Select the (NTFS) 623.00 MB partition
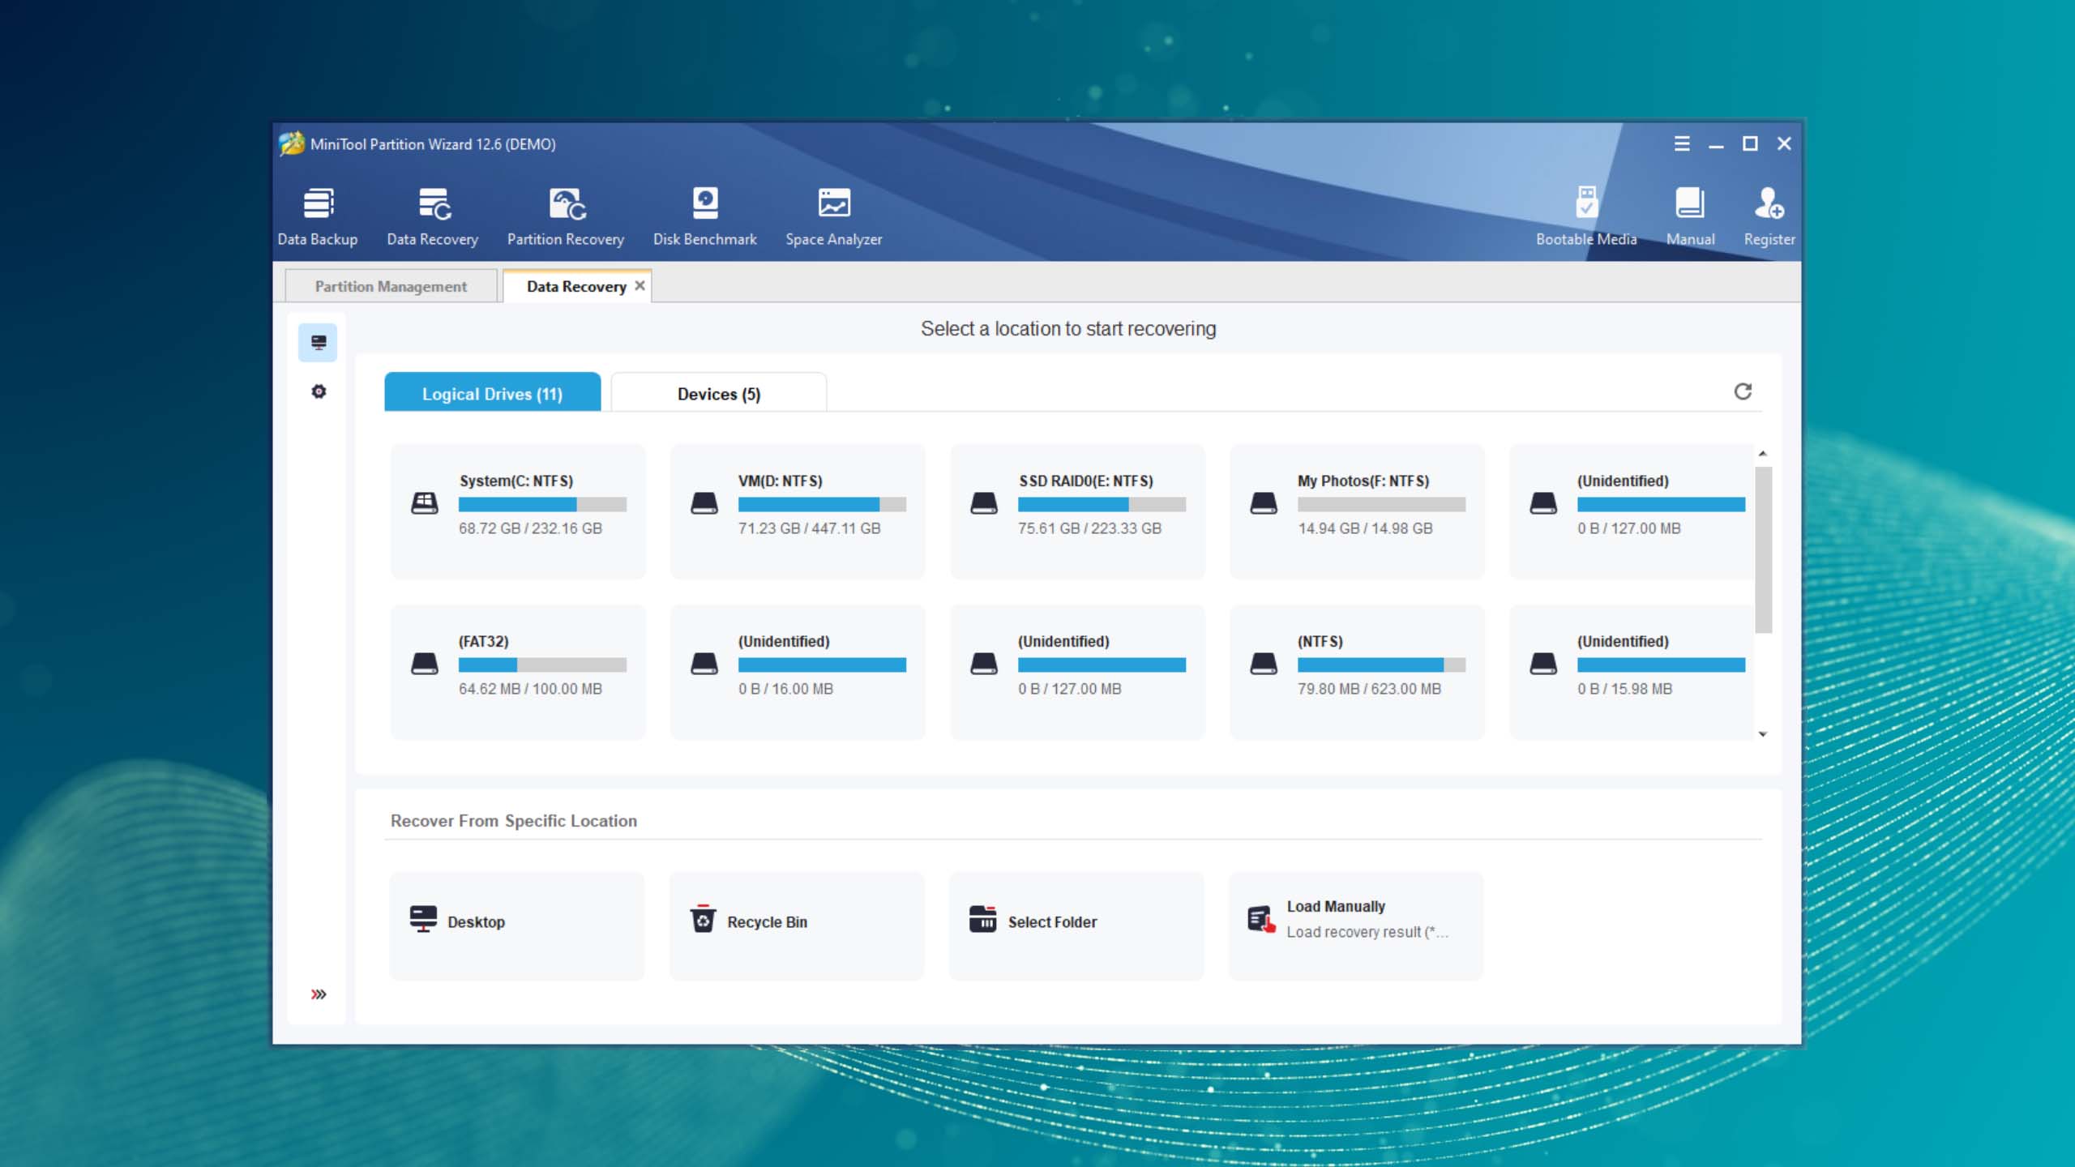 (1357, 672)
